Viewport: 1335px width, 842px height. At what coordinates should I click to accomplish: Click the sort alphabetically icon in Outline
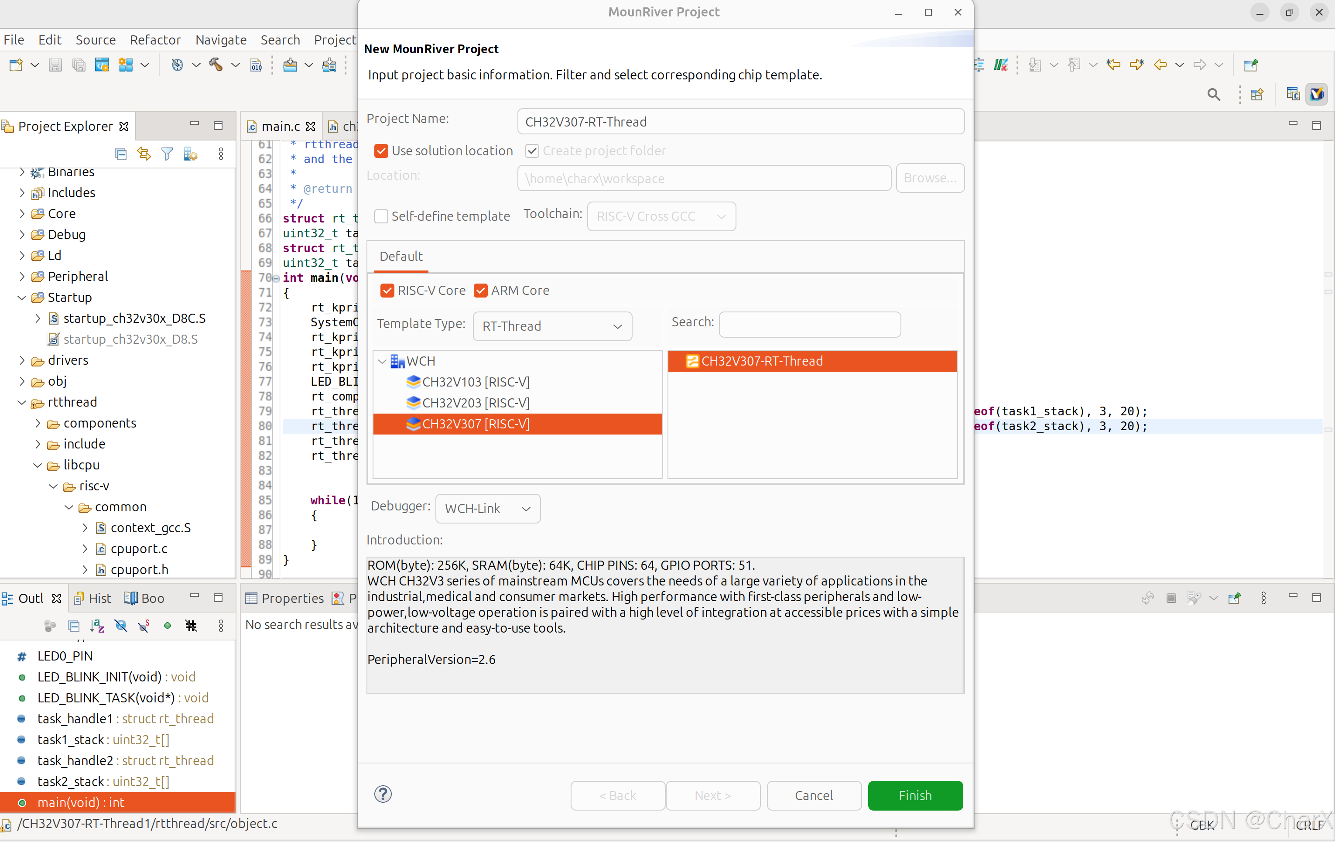click(97, 626)
